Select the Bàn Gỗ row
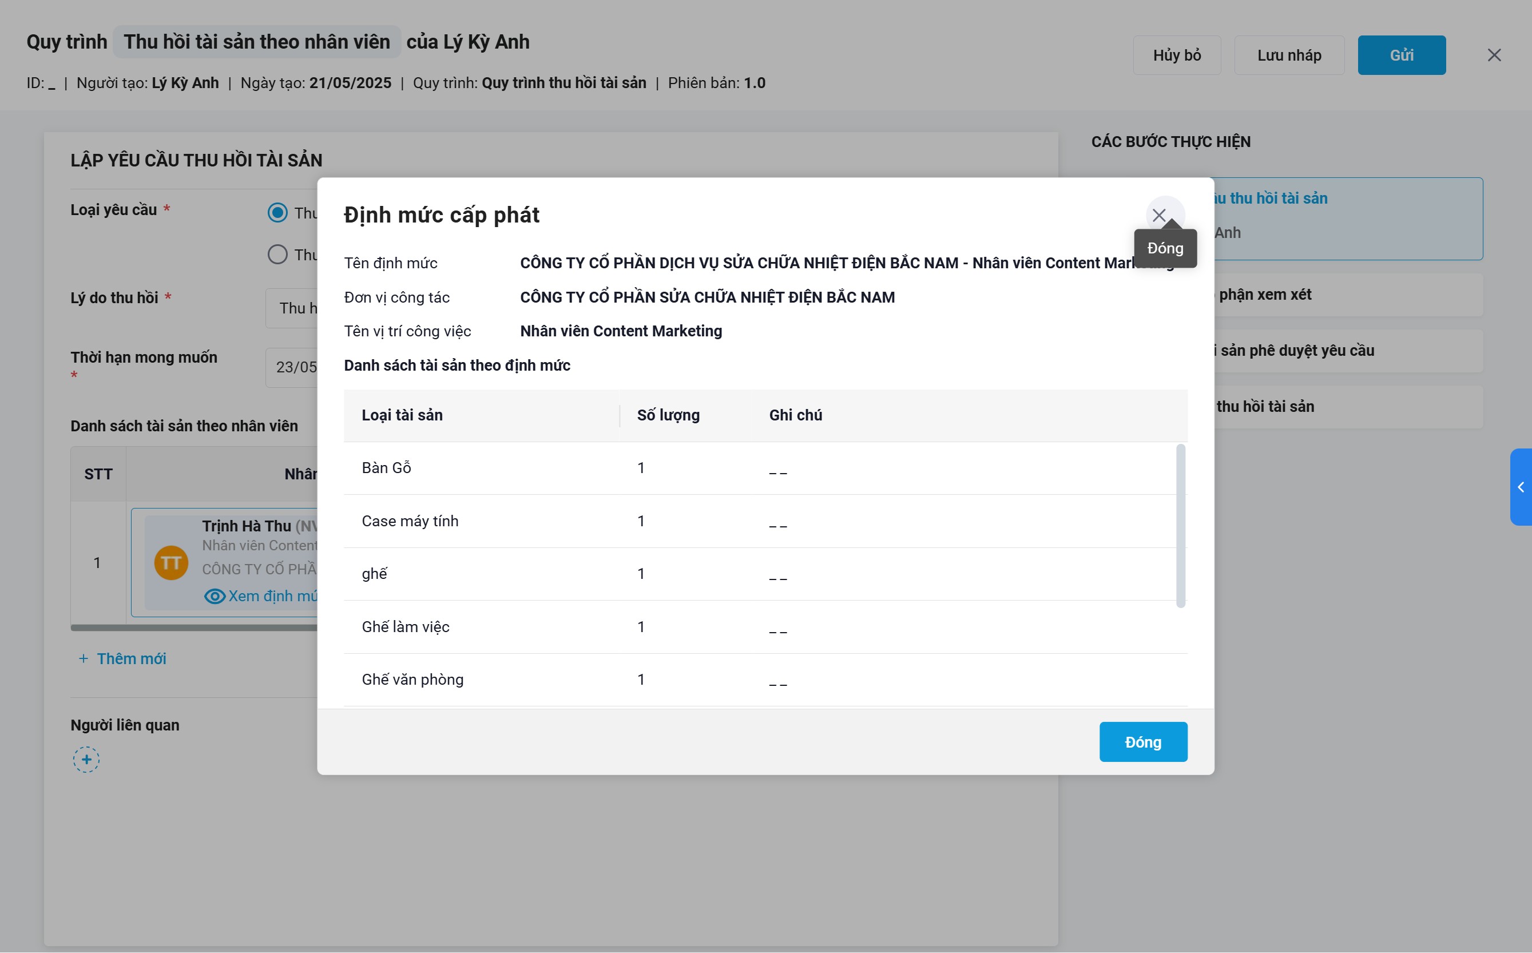The width and height of the screenshot is (1532, 953). (x=765, y=468)
